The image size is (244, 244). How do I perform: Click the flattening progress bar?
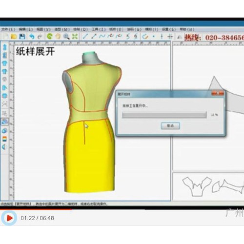164,115
